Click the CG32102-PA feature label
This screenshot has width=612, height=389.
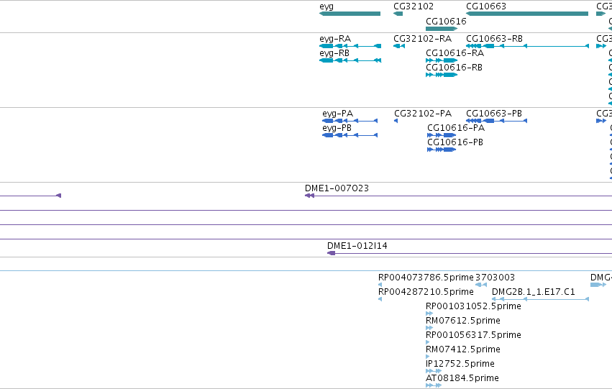pyautogui.click(x=423, y=114)
